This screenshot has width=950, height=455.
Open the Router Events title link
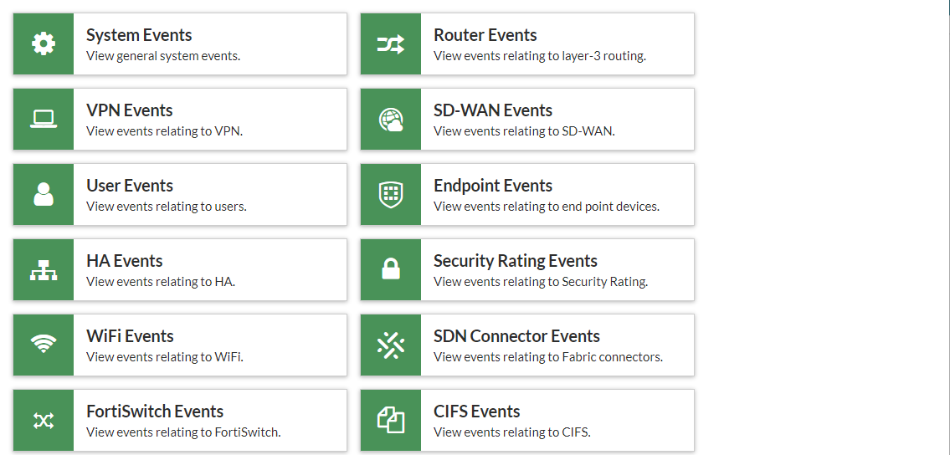coord(485,35)
